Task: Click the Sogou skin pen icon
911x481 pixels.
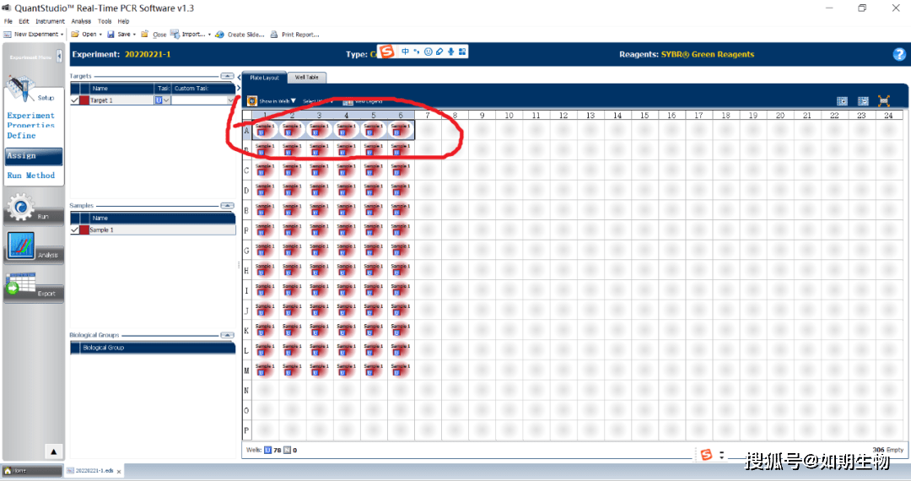Action: click(x=439, y=51)
